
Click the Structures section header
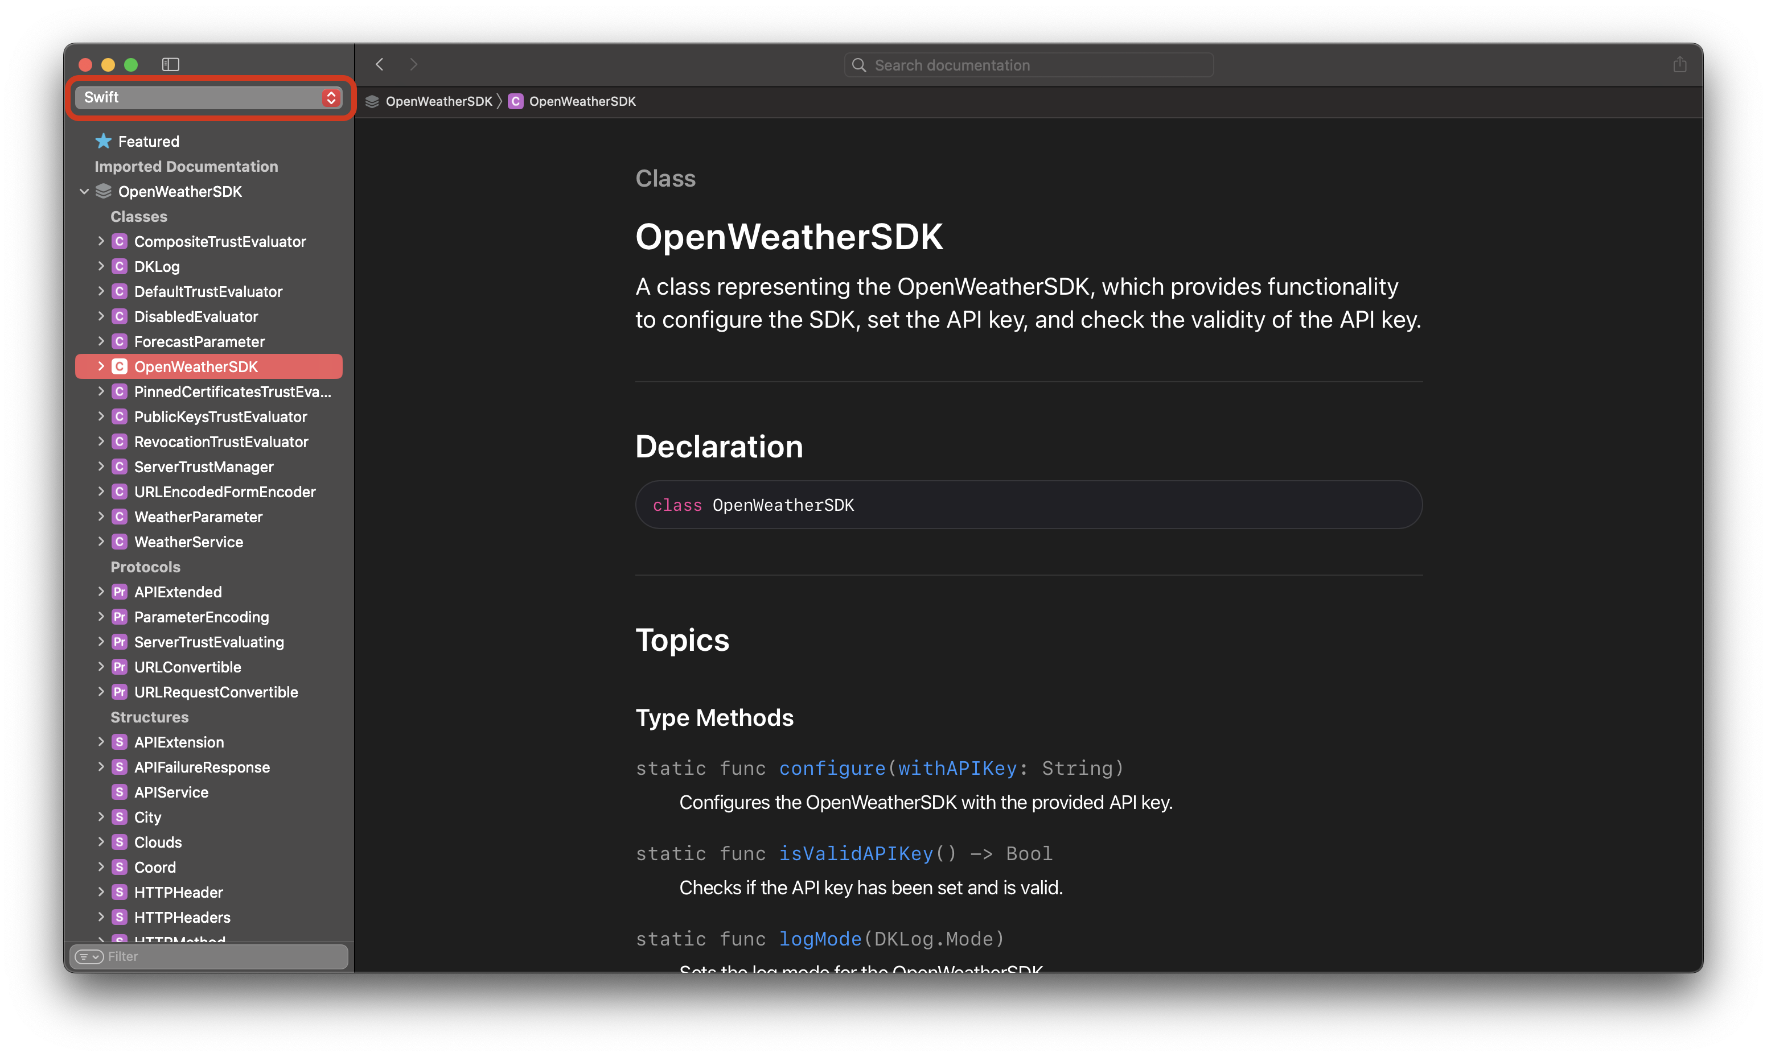click(x=150, y=717)
